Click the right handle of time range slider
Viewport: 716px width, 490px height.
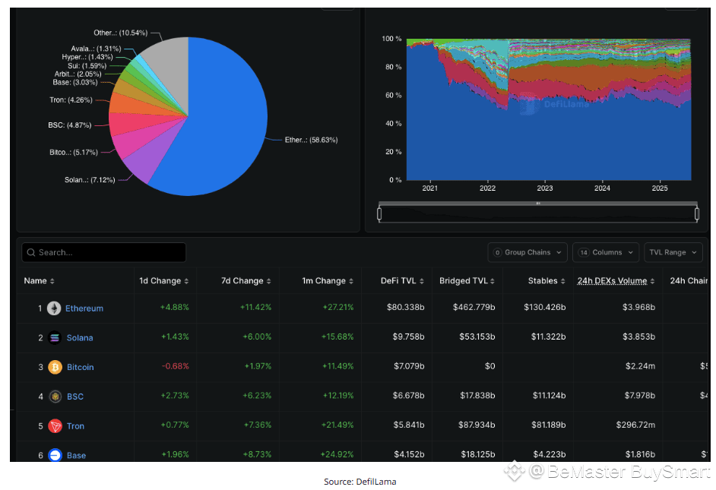[697, 213]
